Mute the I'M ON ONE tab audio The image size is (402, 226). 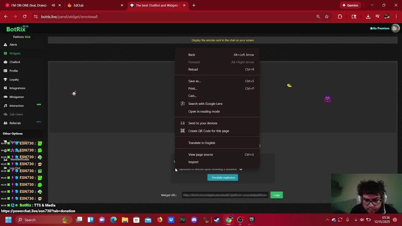[x=53, y=5]
